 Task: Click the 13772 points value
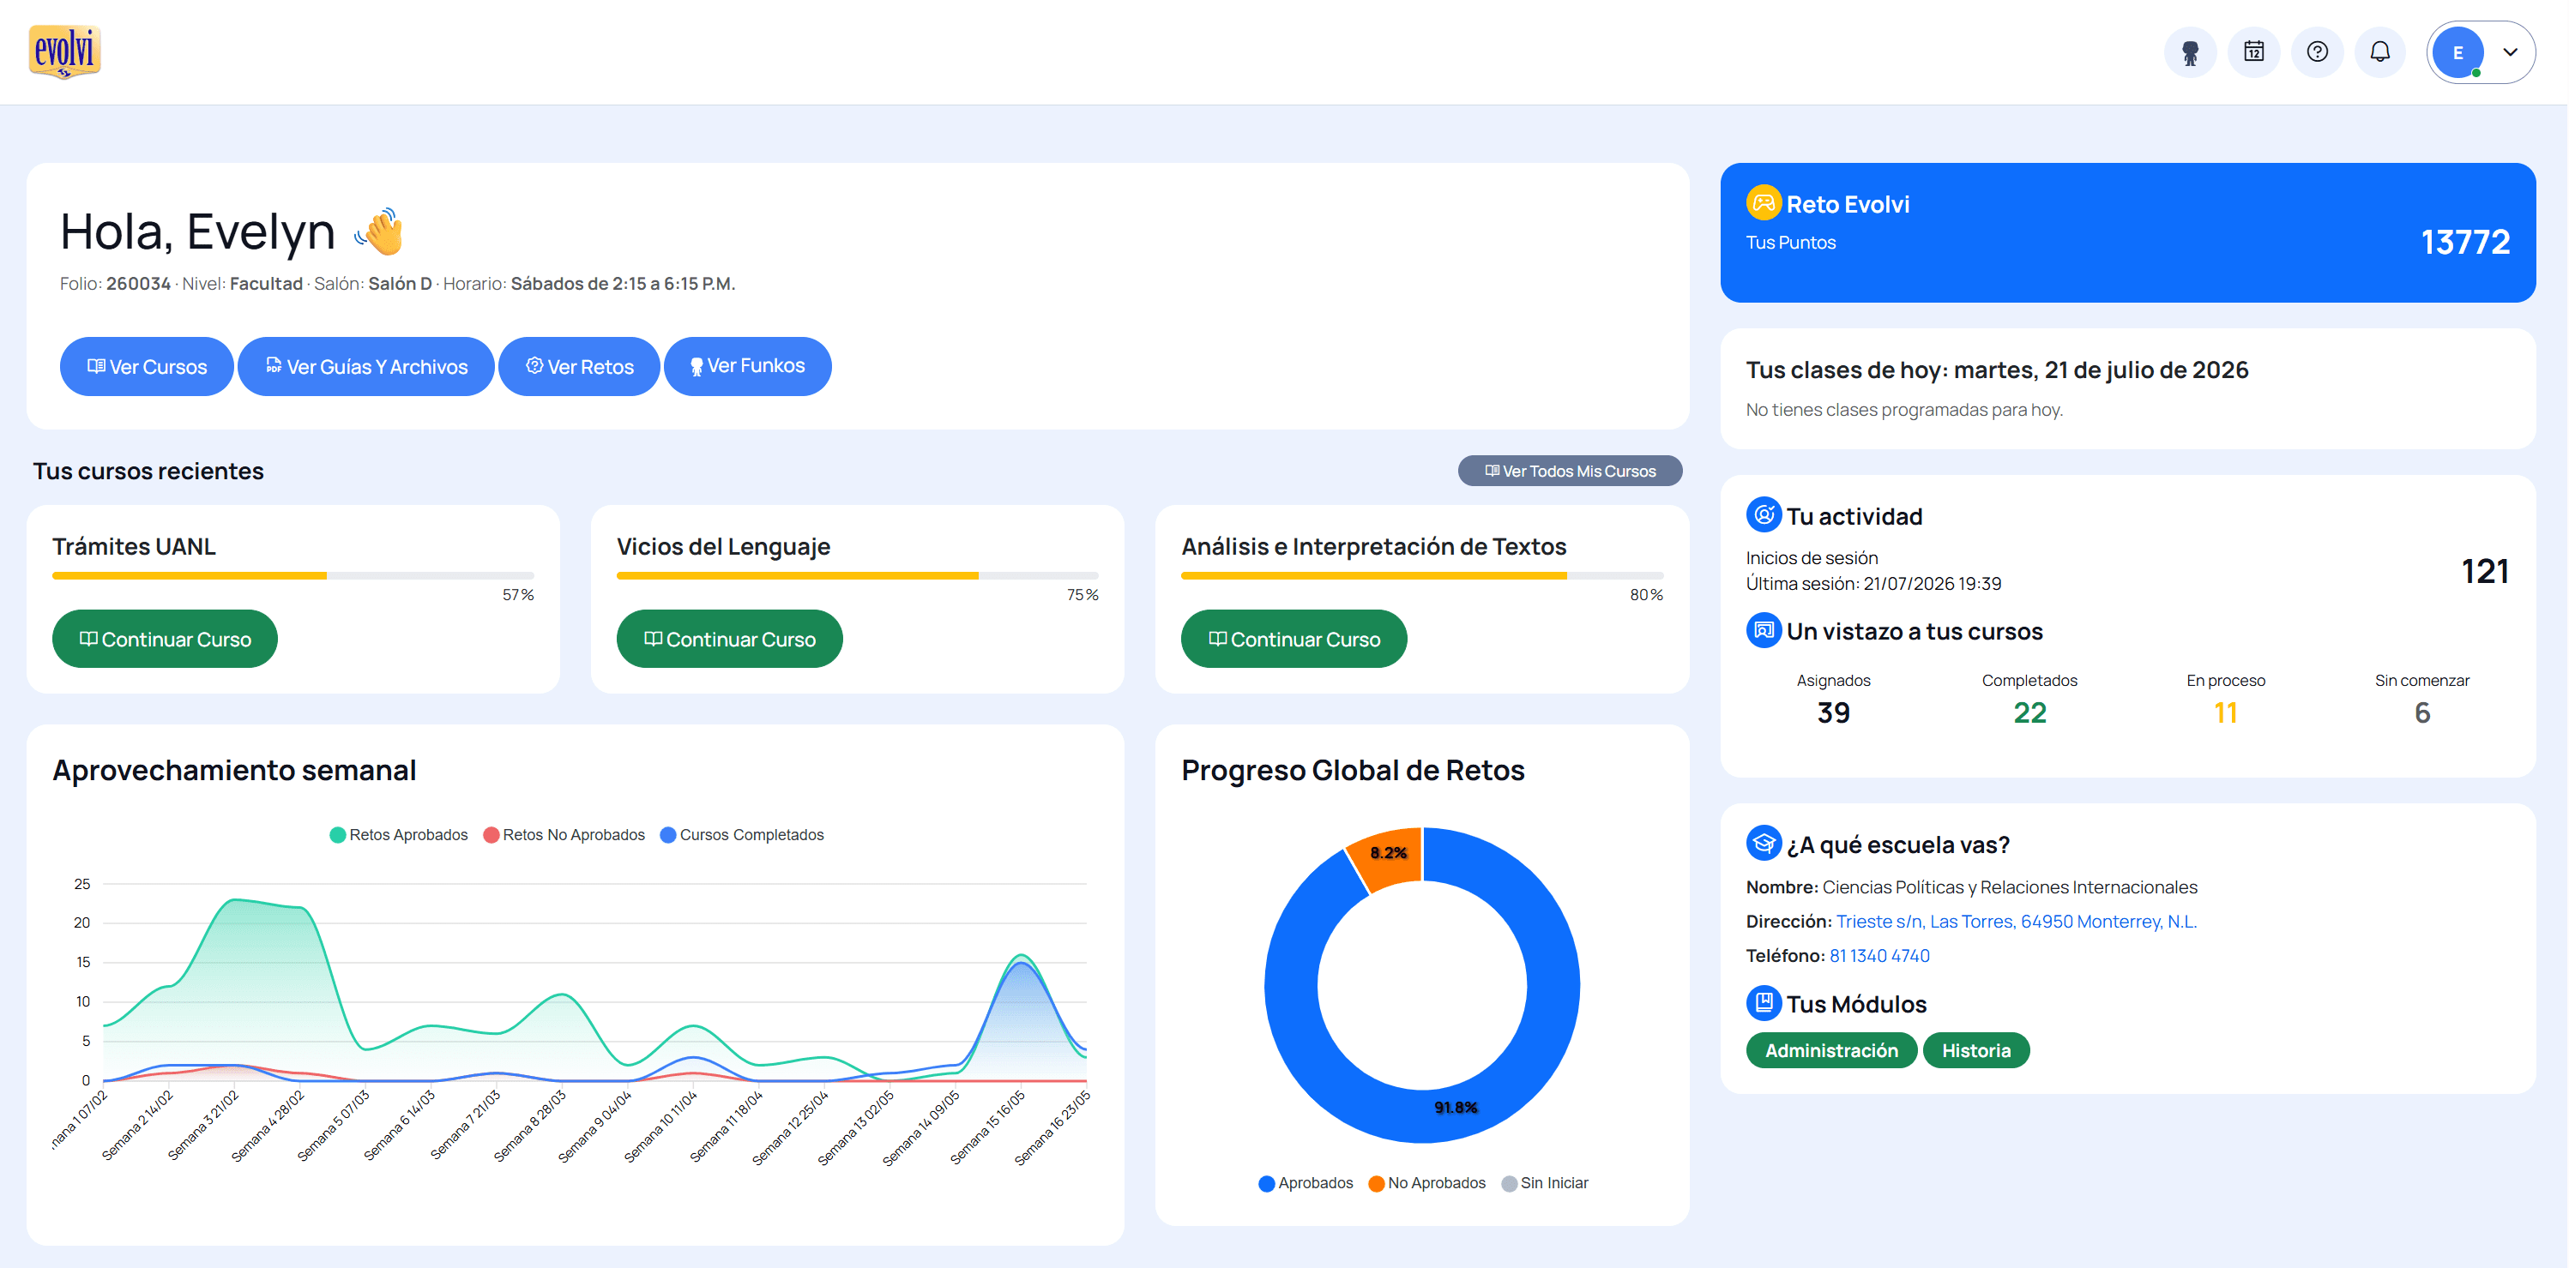click(2465, 243)
